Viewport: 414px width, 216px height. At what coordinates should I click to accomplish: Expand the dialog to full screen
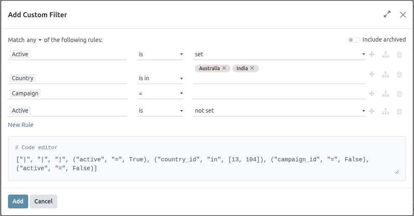pyautogui.click(x=387, y=15)
